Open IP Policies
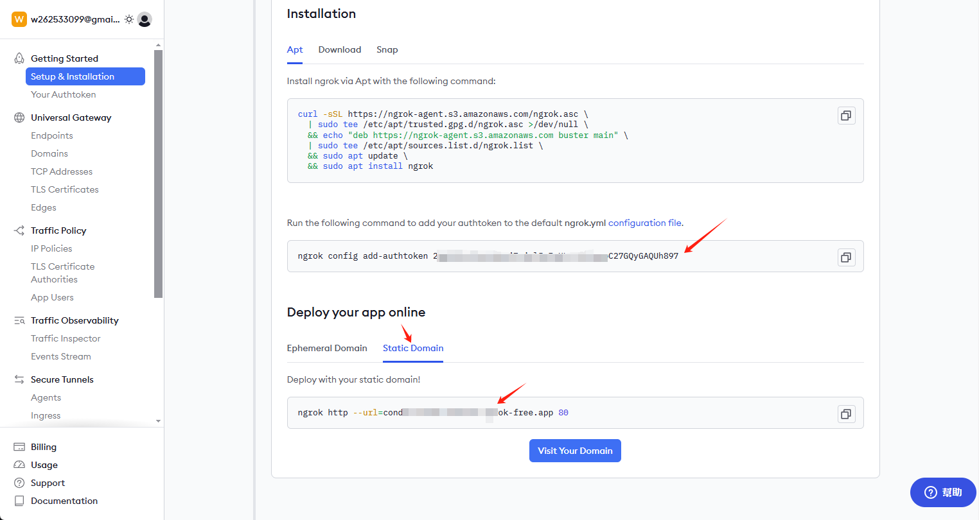The width and height of the screenshot is (979, 520). click(51, 248)
